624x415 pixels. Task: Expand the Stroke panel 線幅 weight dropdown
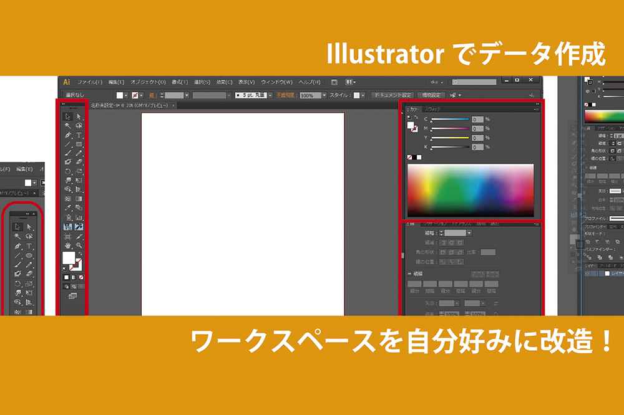pyautogui.click(x=470, y=233)
